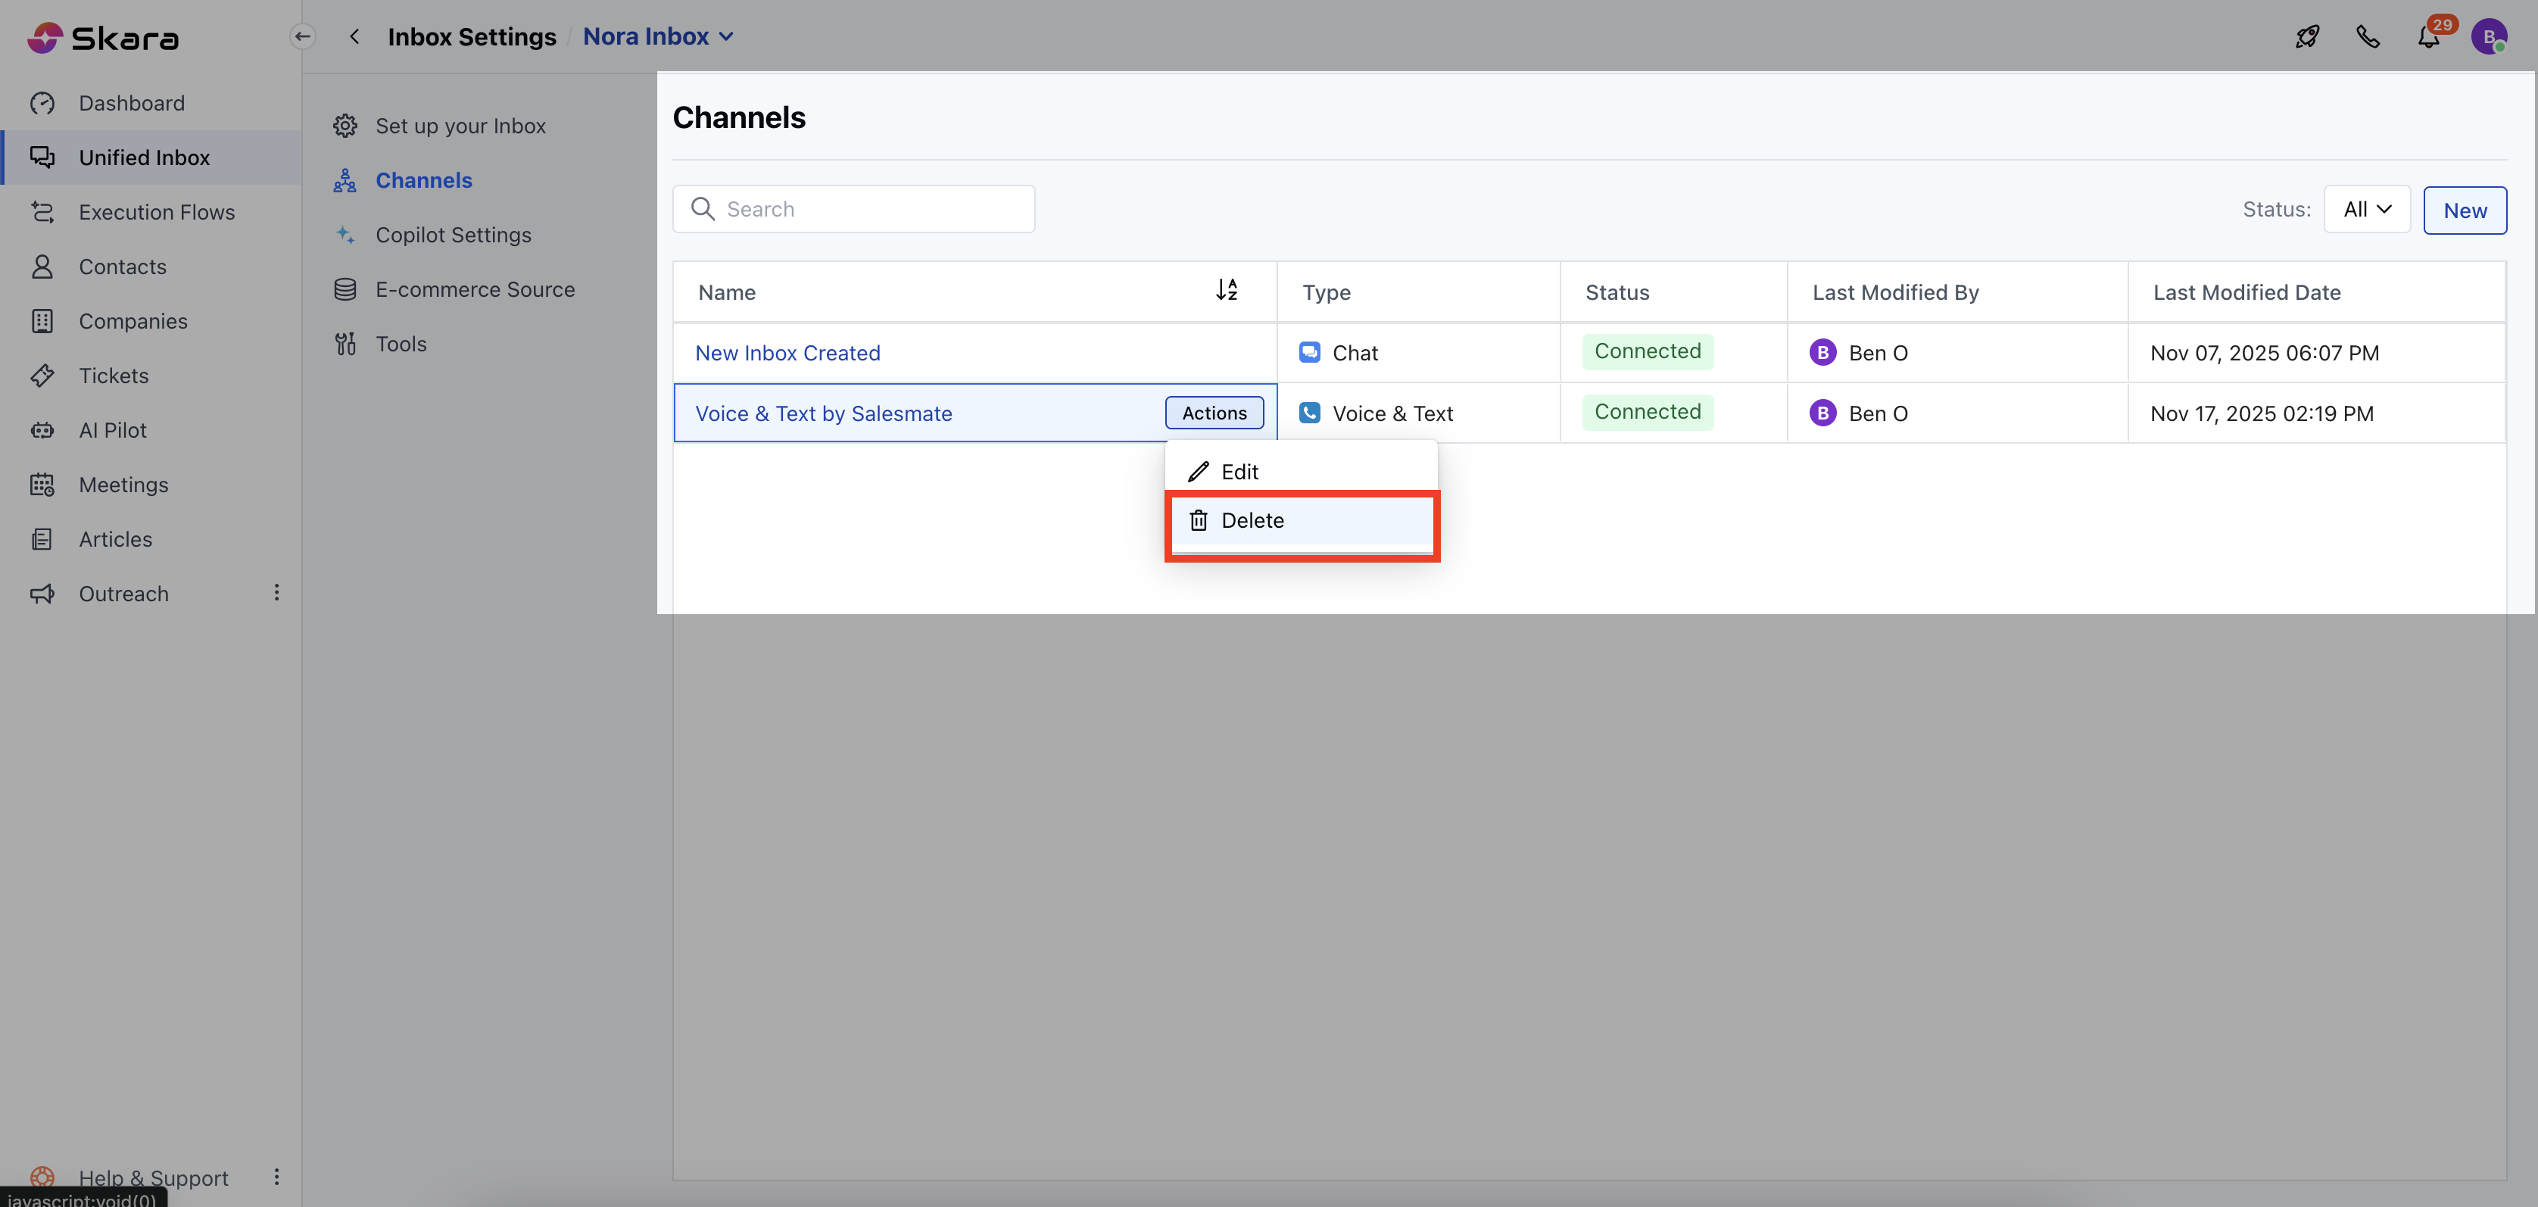This screenshot has height=1207, width=2538.
Task: Click the New channel button
Action: click(x=2464, y=210)
